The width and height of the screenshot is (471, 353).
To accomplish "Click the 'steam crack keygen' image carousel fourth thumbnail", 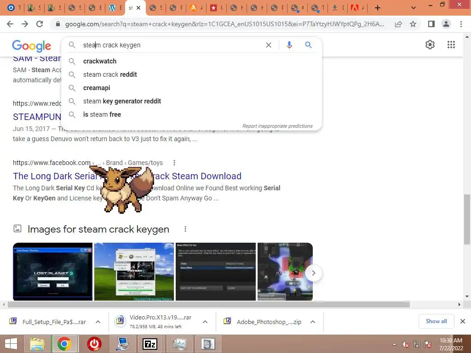I will coord(285,272).
